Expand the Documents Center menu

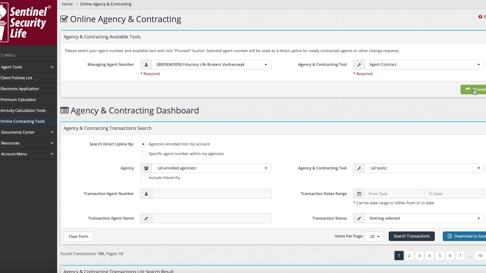coord(27,132)
